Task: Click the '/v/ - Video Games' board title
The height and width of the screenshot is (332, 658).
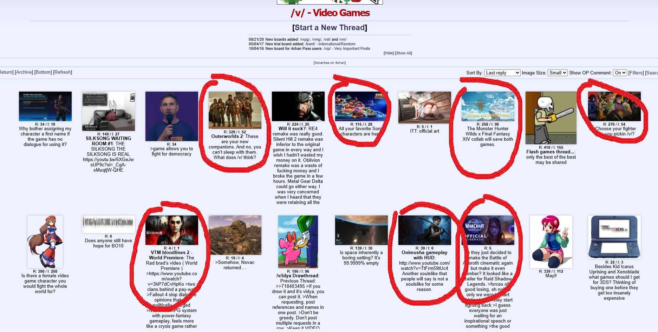Action: (x=330, y=13)
